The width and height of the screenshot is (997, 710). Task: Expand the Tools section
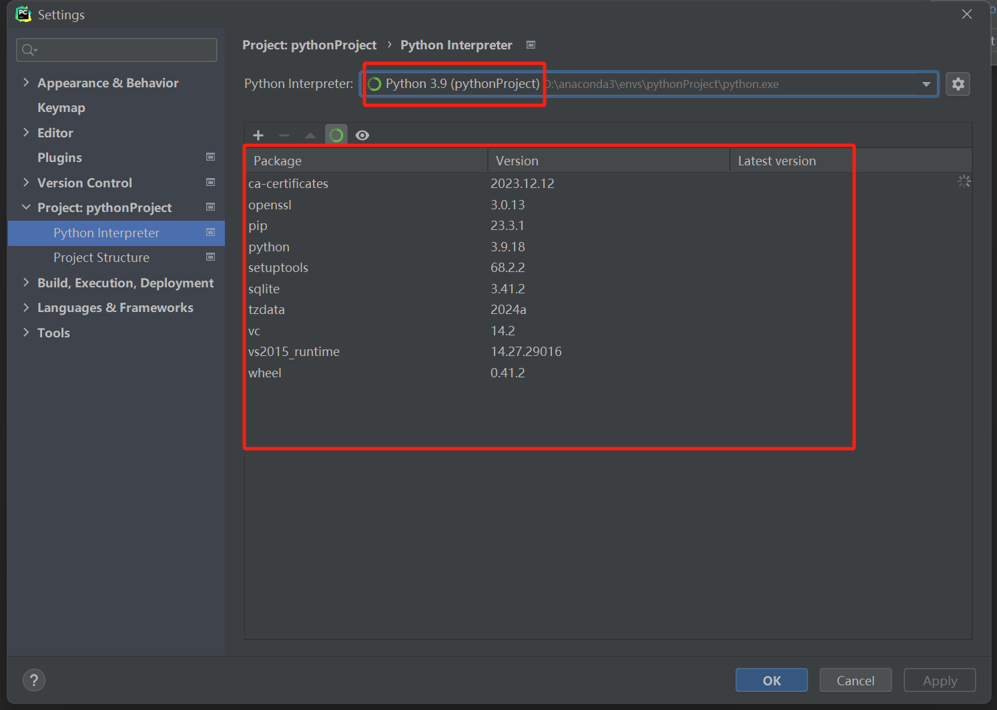[26, 333]
